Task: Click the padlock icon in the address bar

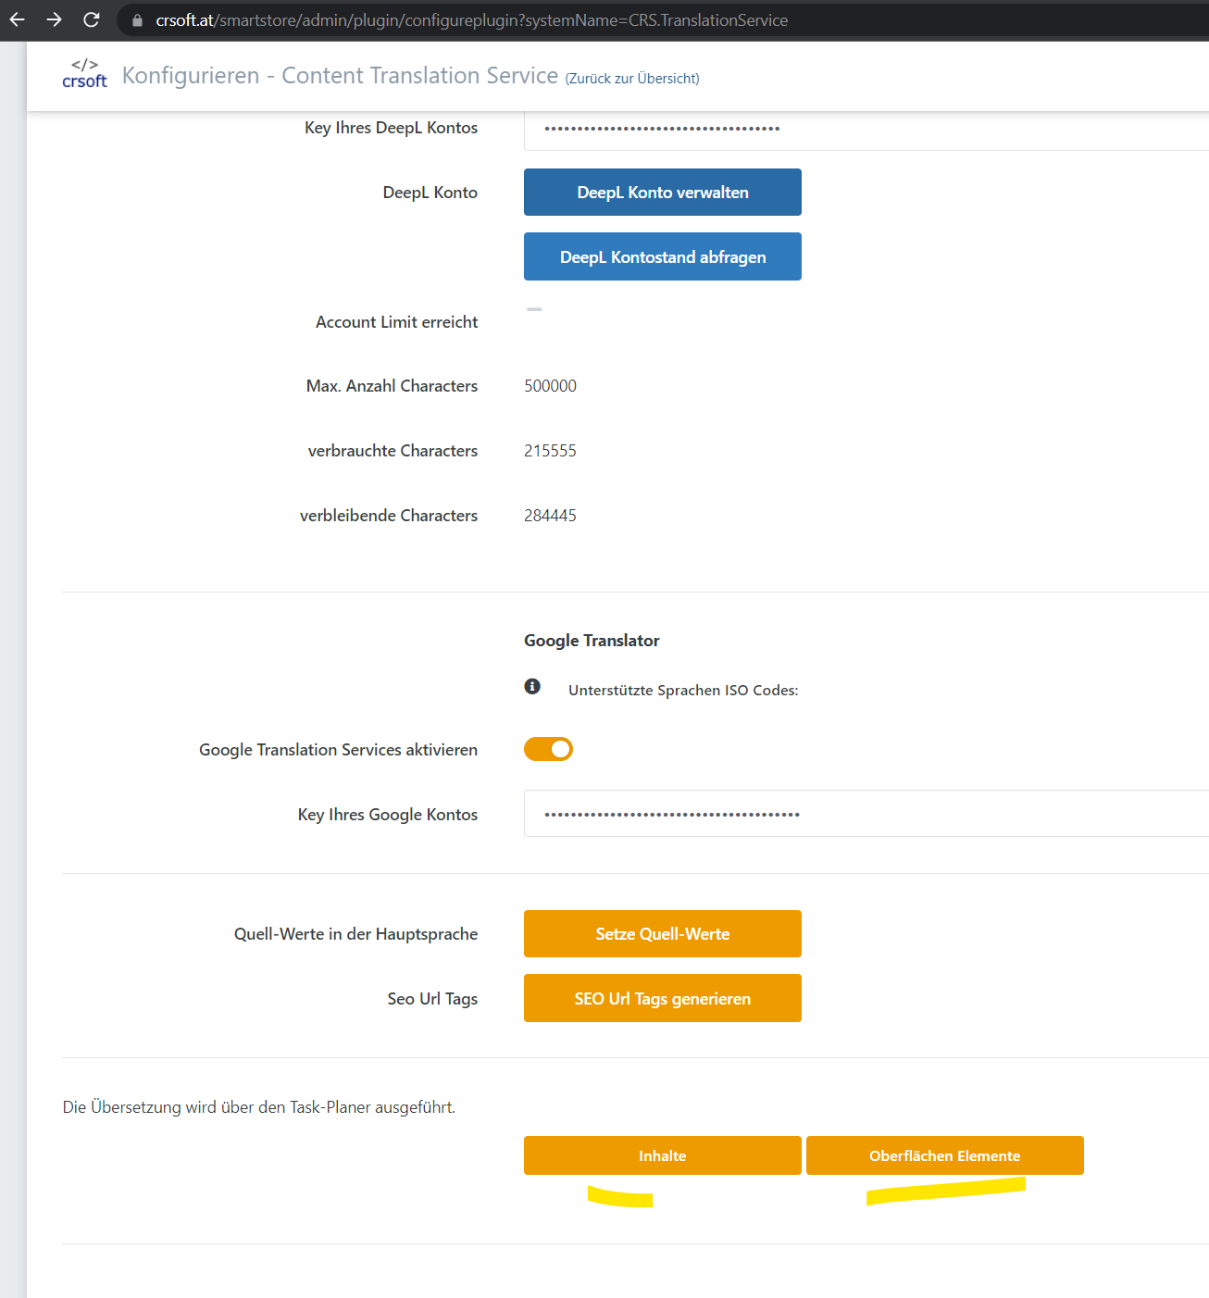Action: pos(137,20)
